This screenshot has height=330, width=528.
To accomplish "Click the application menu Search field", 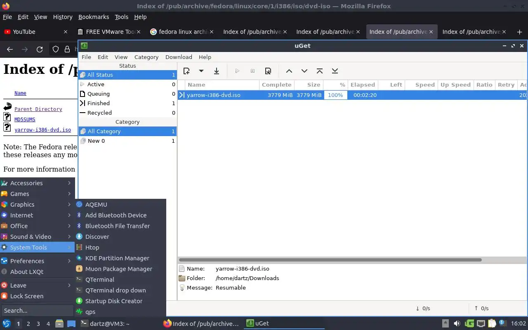I will (x=37, y=311).
